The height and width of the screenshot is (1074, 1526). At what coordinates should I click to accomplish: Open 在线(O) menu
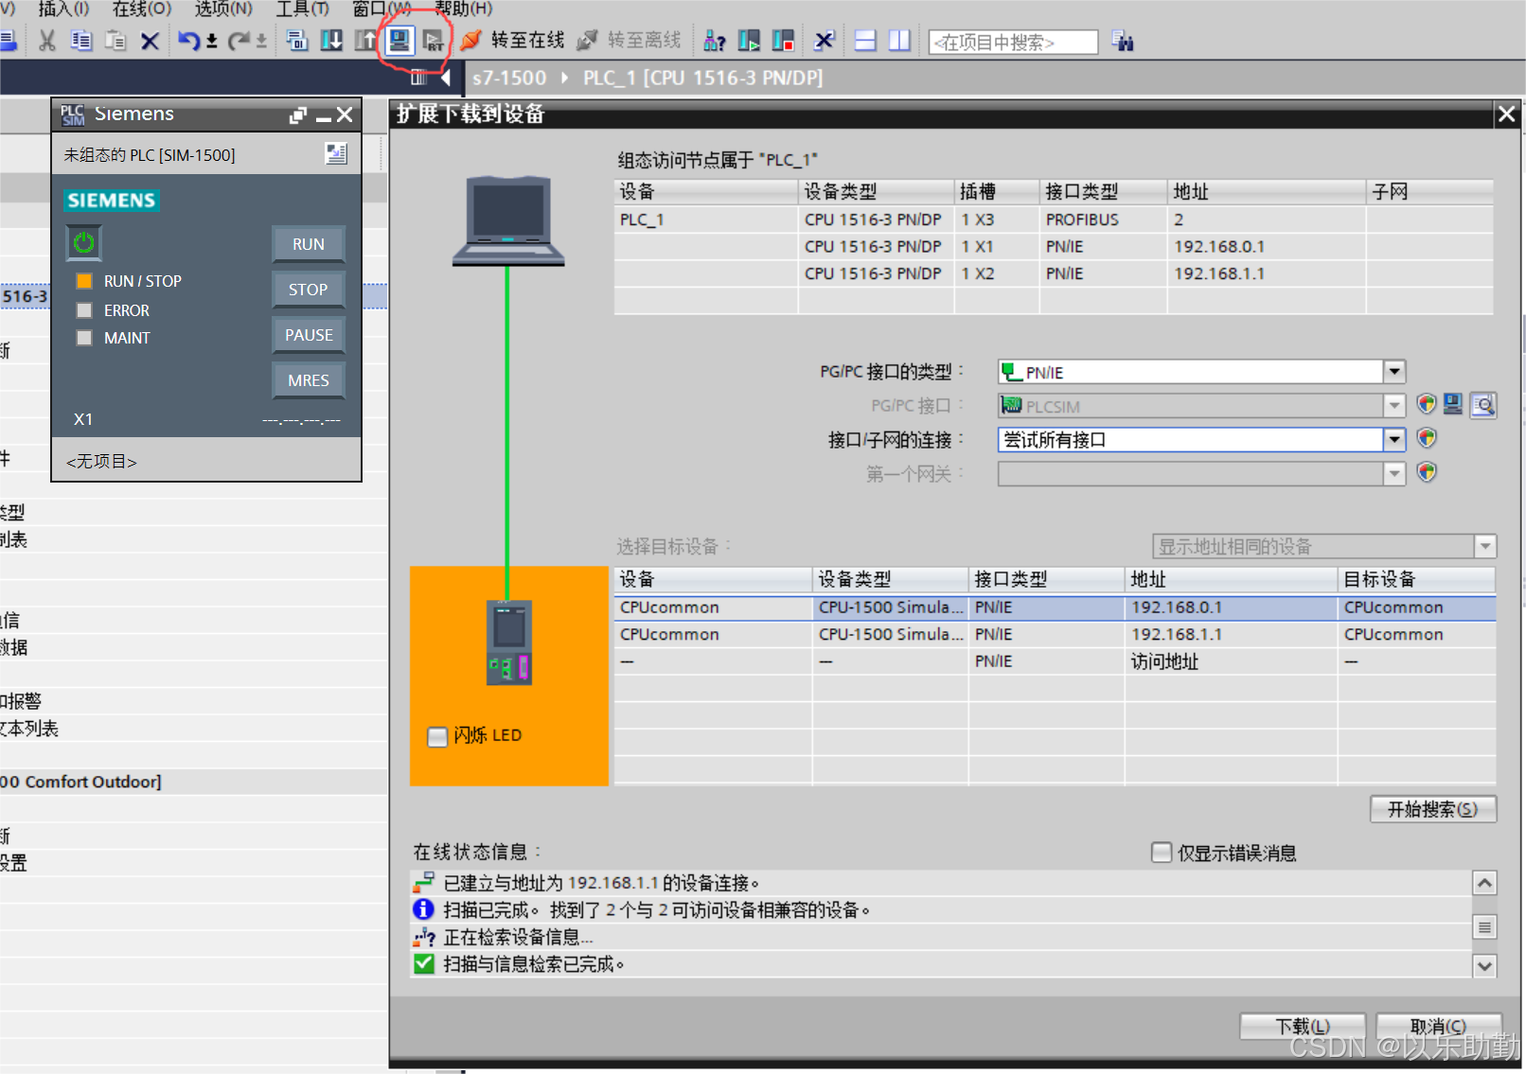point(142,9)
